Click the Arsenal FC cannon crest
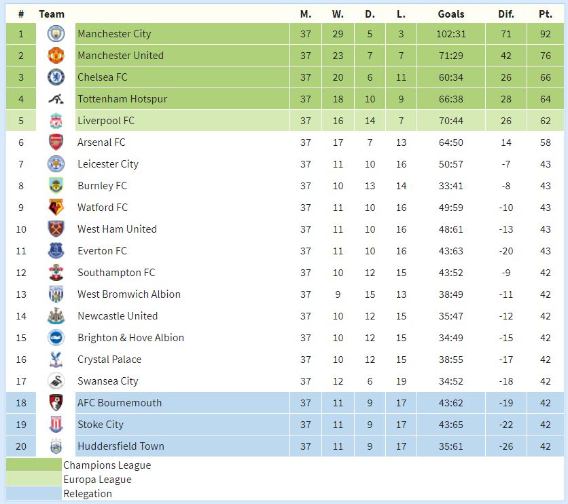 pos(56,142)
